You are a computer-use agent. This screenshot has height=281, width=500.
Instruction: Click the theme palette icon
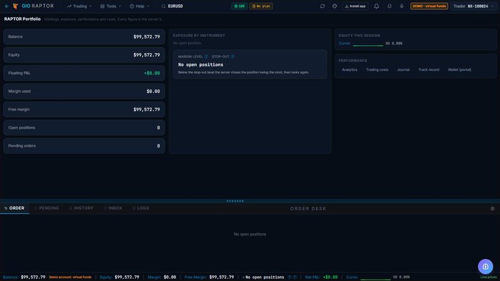tap(334, 6)
